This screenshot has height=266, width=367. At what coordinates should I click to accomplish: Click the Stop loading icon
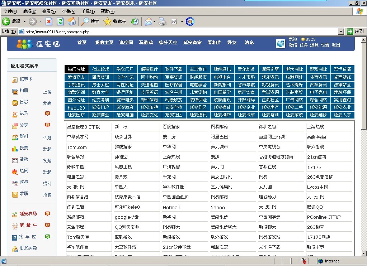[49, 21]
